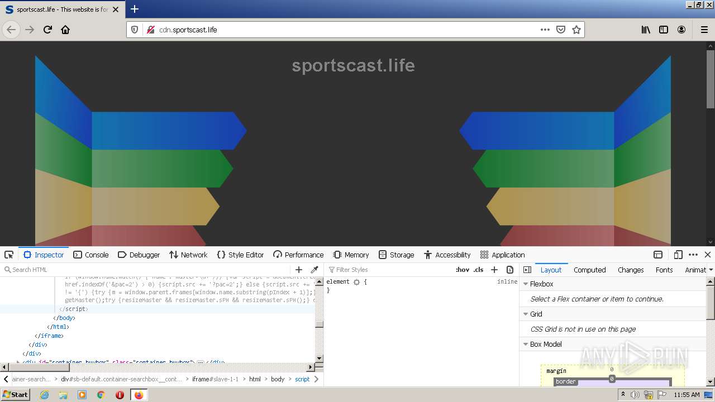Reload the current page
The width and height of the screenshot is (715, 402).
47,30
